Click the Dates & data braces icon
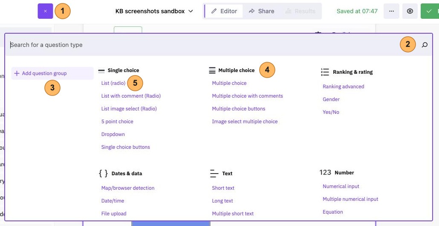439x226 pixels. (103, 174)
